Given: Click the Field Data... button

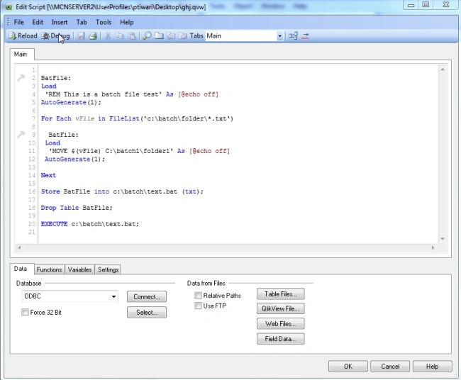Looking at the screenshot, I should [x=280, y=339].
